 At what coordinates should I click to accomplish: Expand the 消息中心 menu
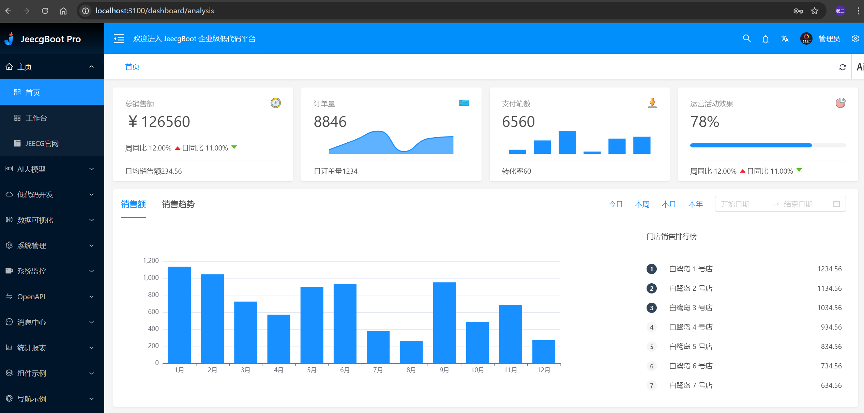52,322
